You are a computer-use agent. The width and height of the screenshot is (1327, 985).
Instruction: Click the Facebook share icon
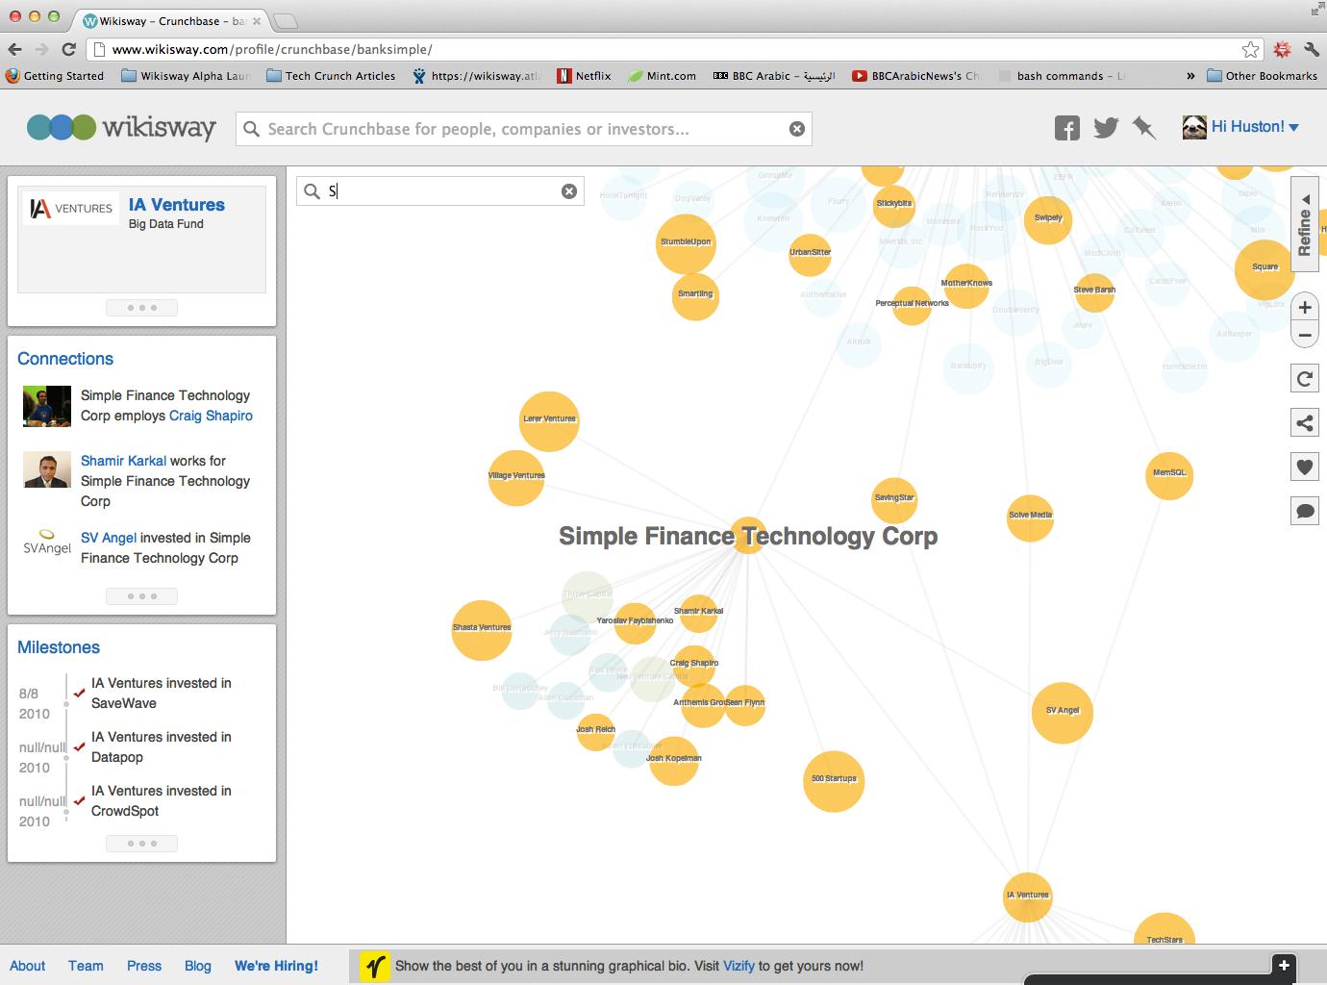click(x=1066, y=128)
